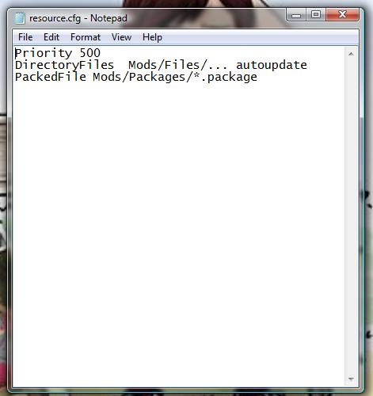Click the vertical scrollbar track
The height and width of the screenshot is (396, 373).
351,216
